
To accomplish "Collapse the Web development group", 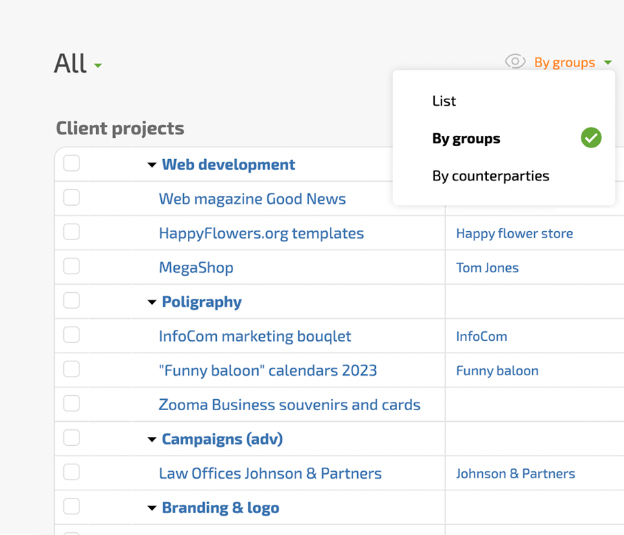I will pyautogui.click(x=152, y=165).
